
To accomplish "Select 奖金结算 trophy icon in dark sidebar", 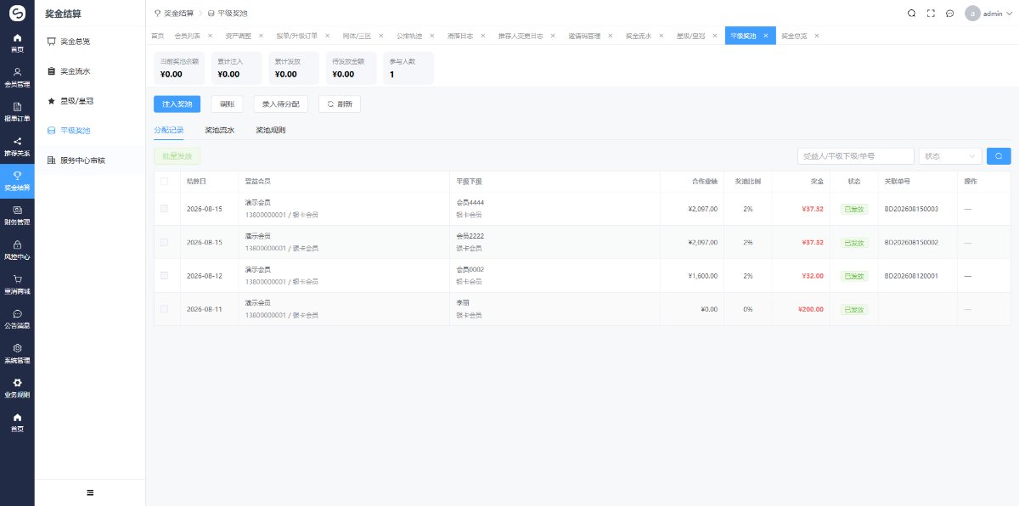I will pos(17,176).
